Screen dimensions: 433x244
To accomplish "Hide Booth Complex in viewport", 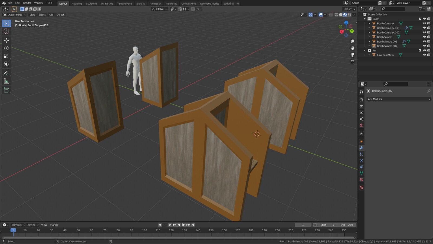I will tap(424, 23).
